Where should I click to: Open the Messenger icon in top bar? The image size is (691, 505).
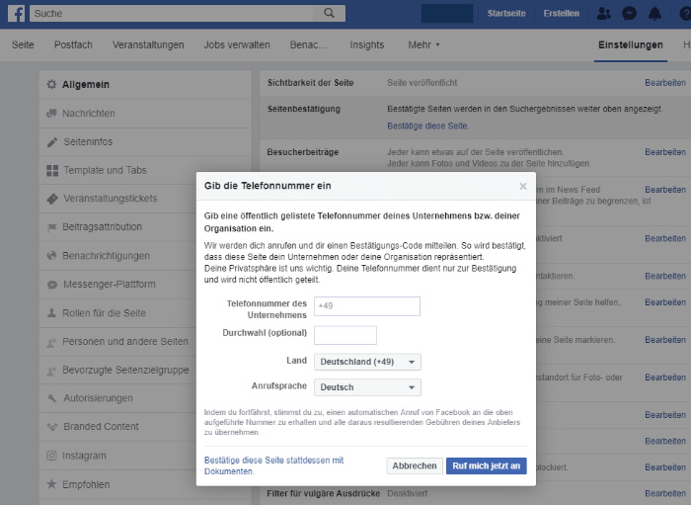point(630,14)
